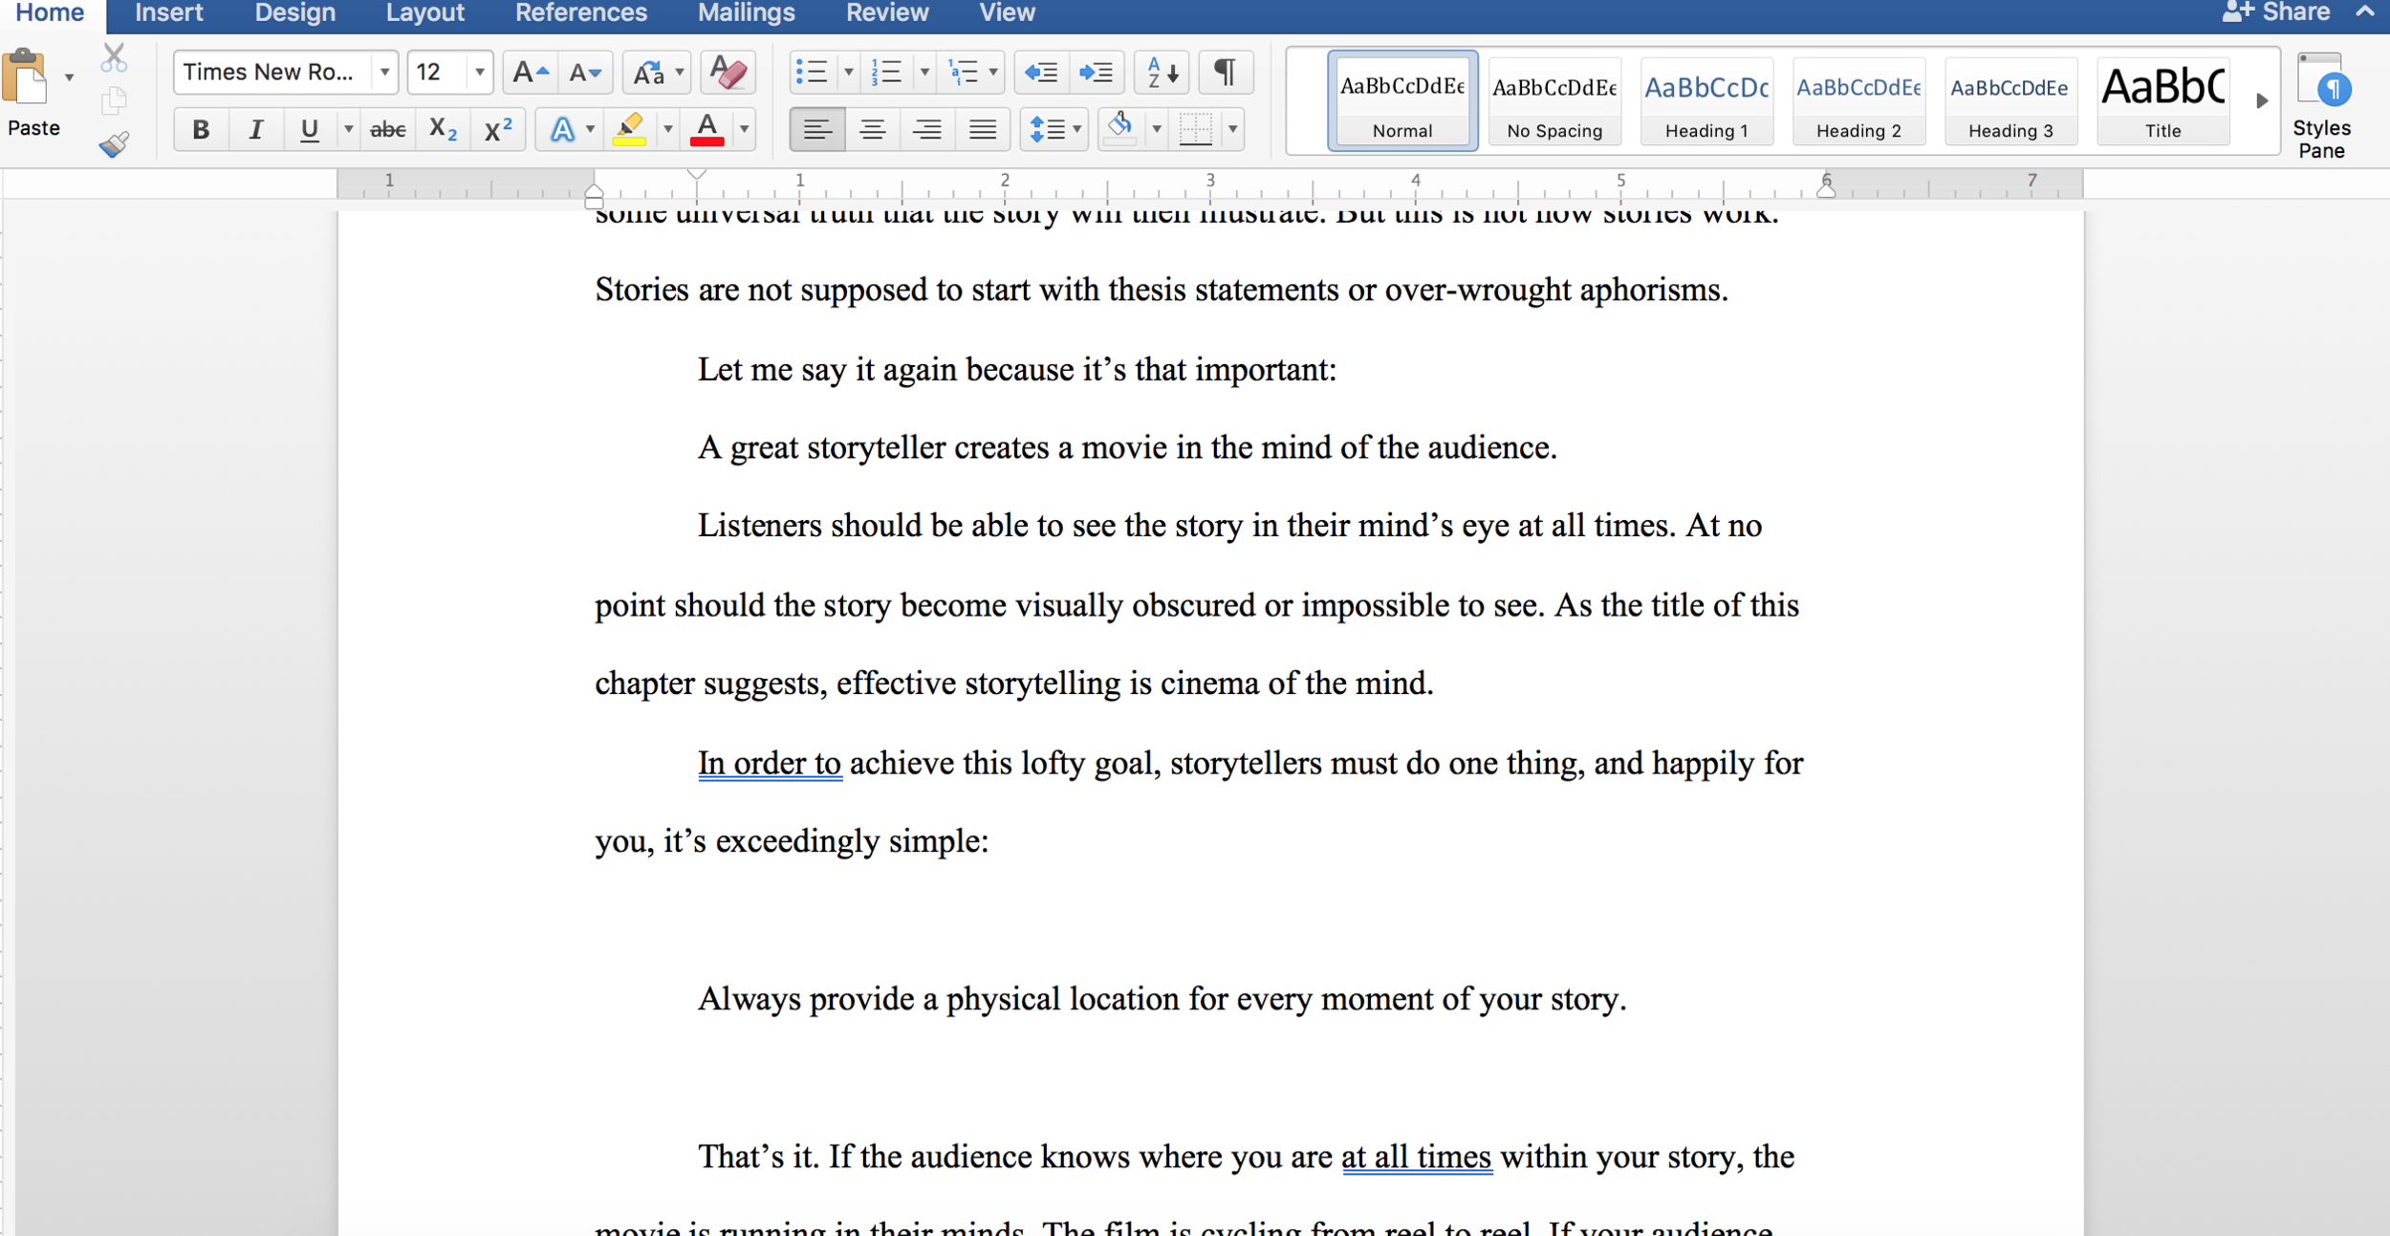Screen dimensions: 2390x1236
Task: Open shading color dropdown arrow
Action: tap(1157, 129)
